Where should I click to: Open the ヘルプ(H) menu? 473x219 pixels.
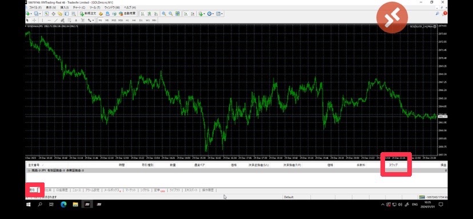130,7
